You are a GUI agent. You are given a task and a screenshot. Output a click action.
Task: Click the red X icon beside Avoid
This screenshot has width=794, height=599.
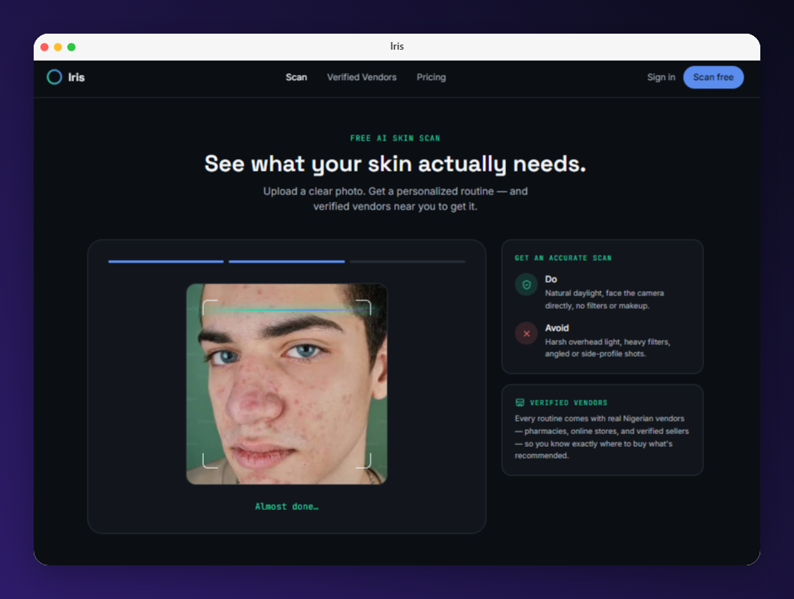point(526,333)
